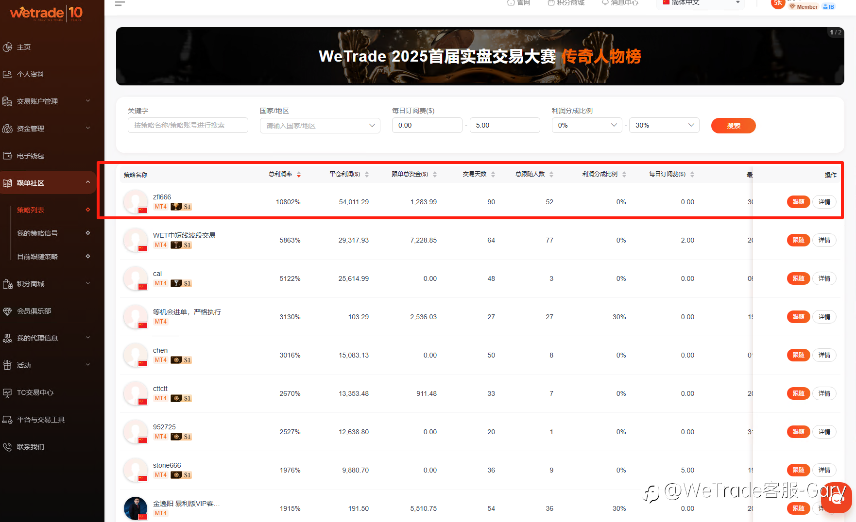Collapse 跟单社区 menu chevron
This screenshot has width=856, height=522.
click(x=88, y=182)
